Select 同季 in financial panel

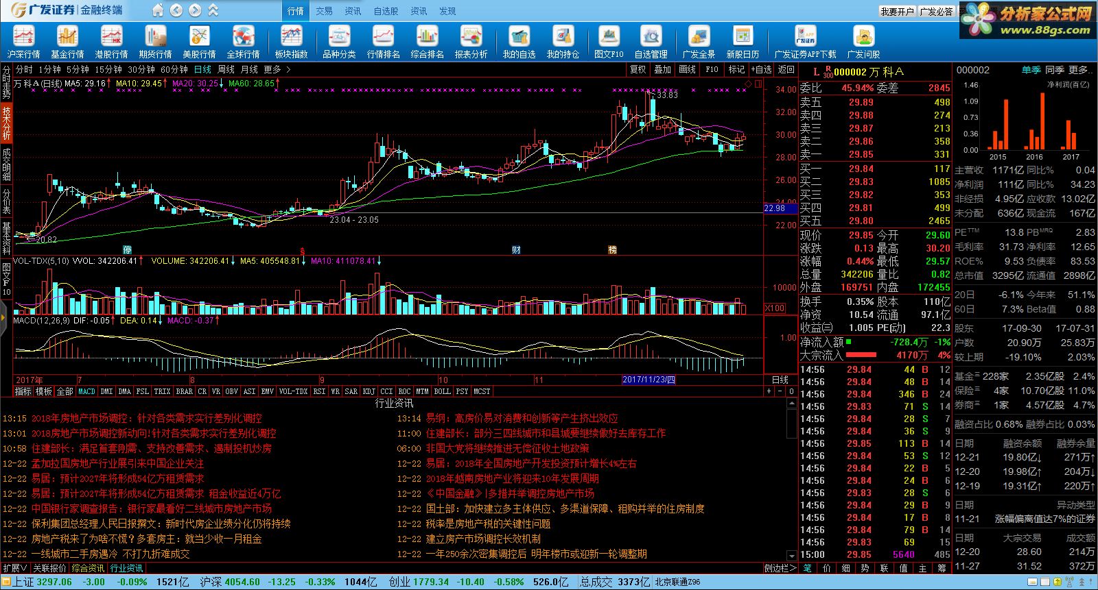(1054, 70)
